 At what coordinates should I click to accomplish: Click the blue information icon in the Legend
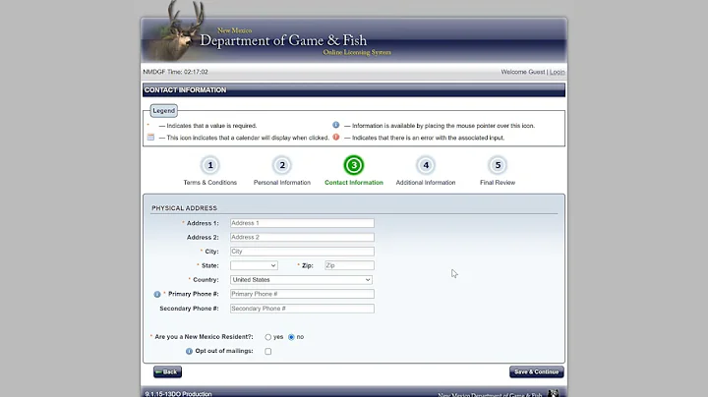(336, 125)
